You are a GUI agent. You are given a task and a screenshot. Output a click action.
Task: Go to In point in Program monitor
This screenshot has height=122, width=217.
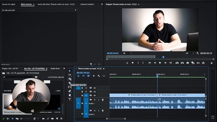point(150,63)
